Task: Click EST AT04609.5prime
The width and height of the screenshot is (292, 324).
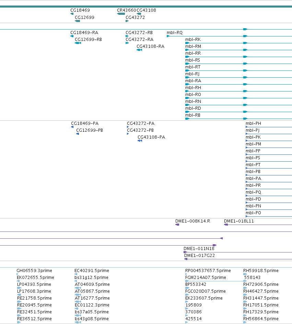Action: (x=92, y=284)
